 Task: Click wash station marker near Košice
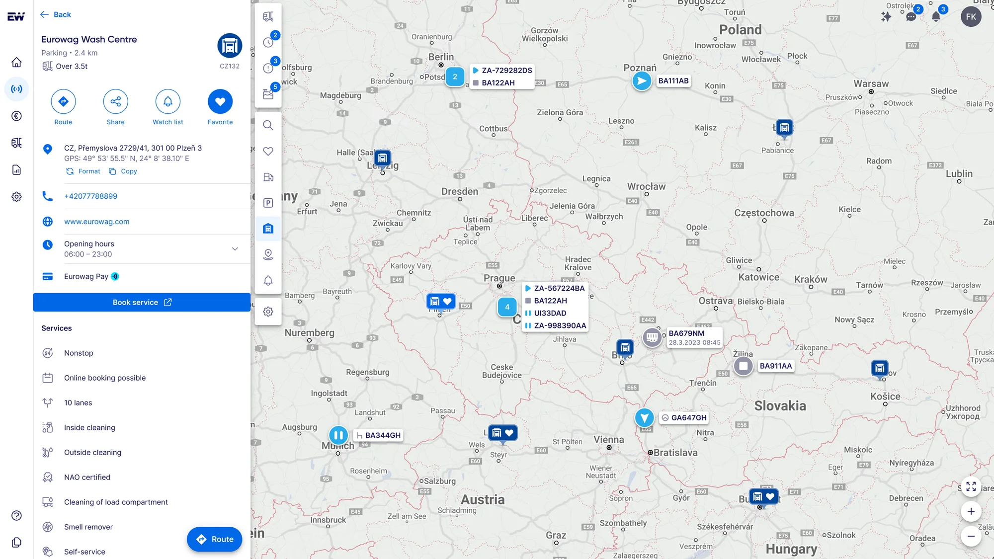pyautogui.click(x=880, y=368)
